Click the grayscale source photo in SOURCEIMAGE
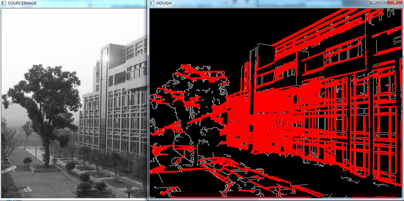404x201 pixels. 74,103
